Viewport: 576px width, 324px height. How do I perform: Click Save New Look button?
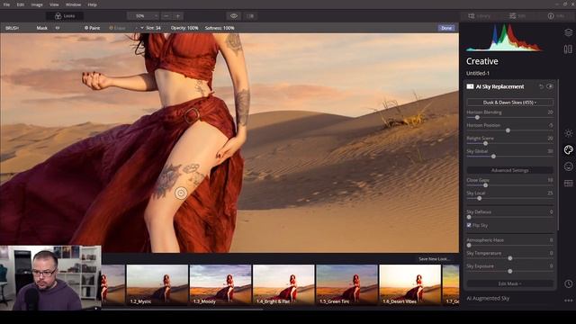tap(434, 259)
